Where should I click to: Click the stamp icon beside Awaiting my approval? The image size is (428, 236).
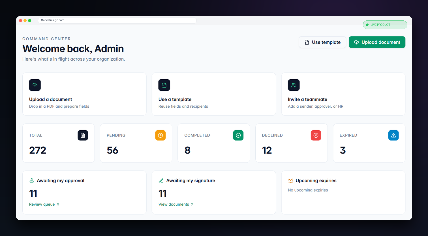click(x=31, y=180)
